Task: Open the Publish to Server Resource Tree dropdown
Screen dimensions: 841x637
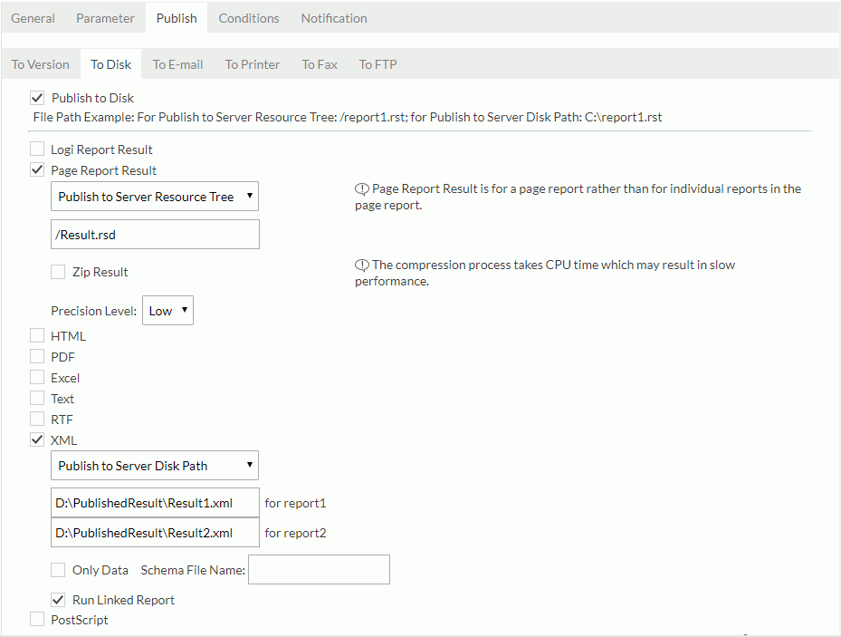Action: click(x=155, y=197)
